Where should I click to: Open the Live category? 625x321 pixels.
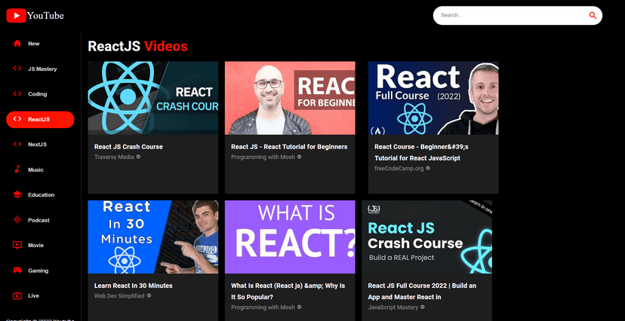[40, 296]
